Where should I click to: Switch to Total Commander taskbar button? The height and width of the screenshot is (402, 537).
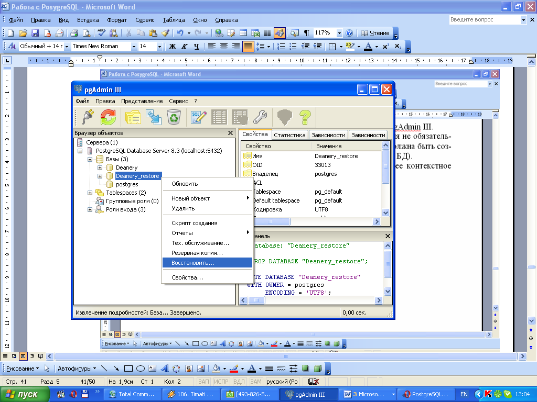[x=132, y=394]
